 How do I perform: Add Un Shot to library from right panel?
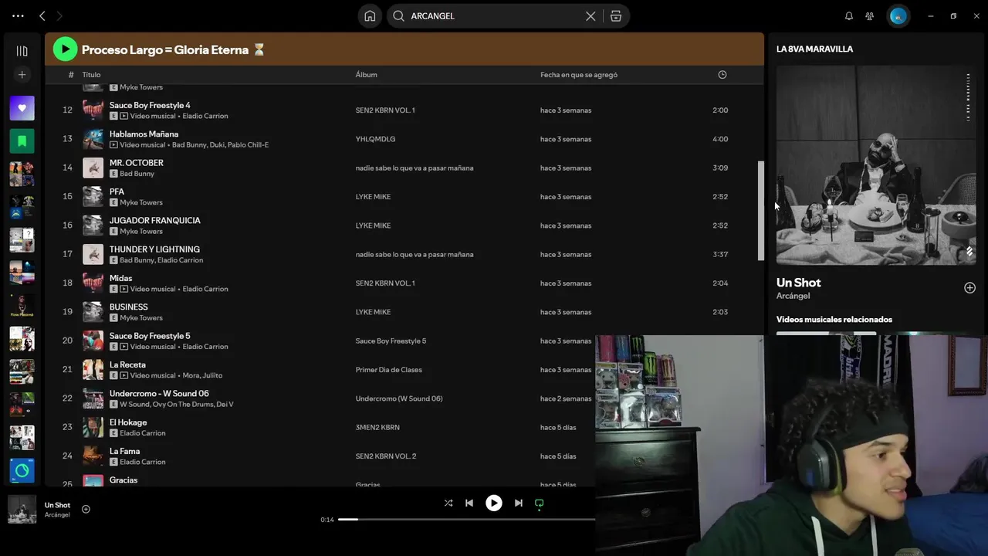[x=969, y=288]
